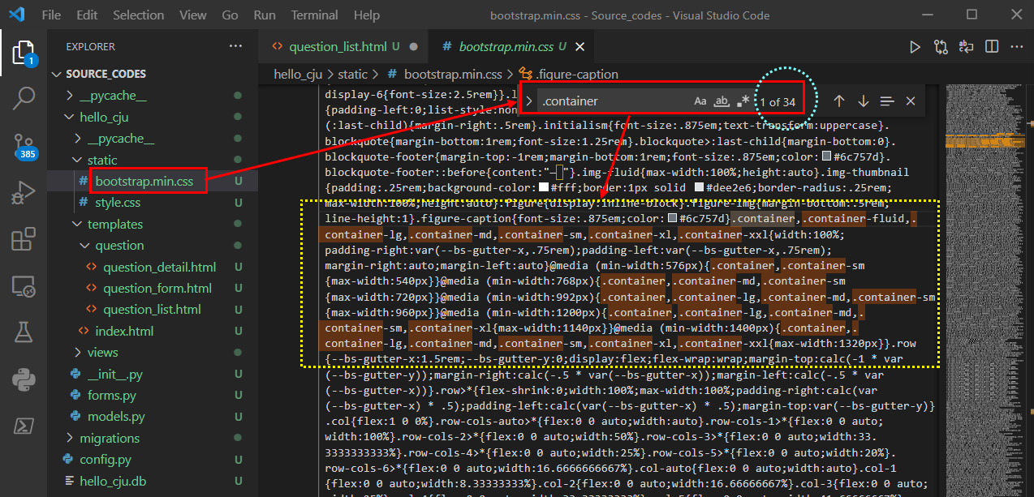Expand the top-level __pycache__ folder
1034x497 pixels.
[x=70, y=96]
